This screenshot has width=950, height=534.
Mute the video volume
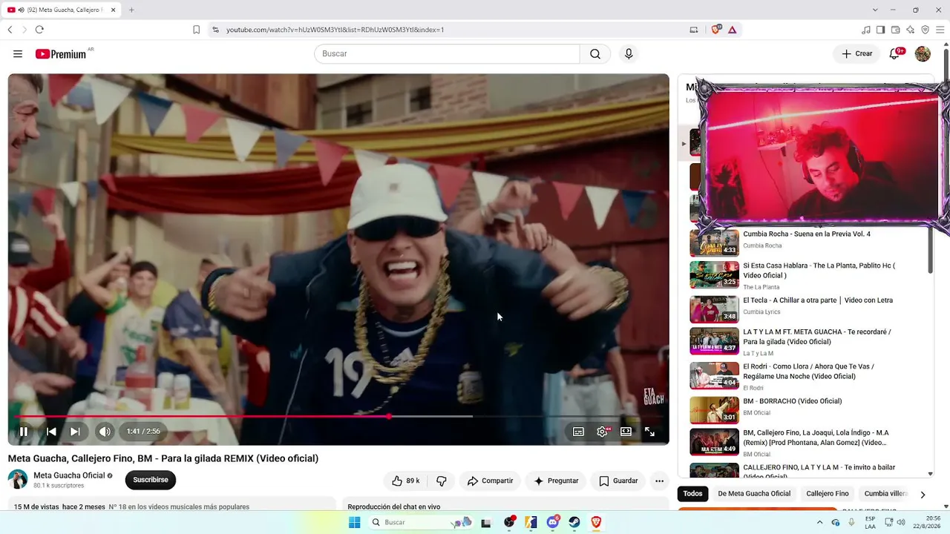(105, 432)
